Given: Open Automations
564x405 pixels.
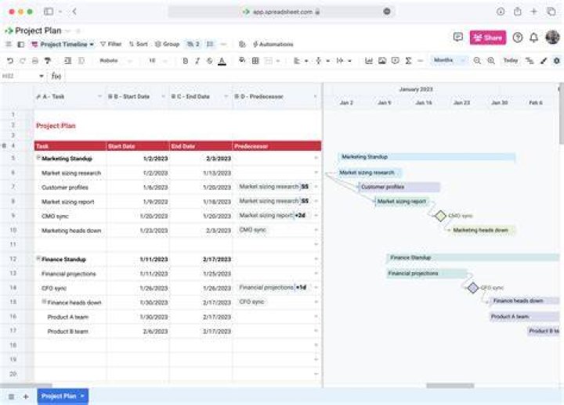Looking at the screenshot, I should point(273,44).
